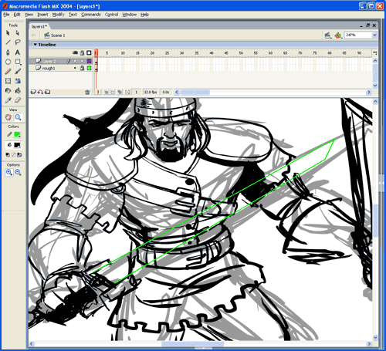The height and width of the screenshot is (351, 386).
Task: Select the Subselection tool
Action: click(x=18, y=33)
